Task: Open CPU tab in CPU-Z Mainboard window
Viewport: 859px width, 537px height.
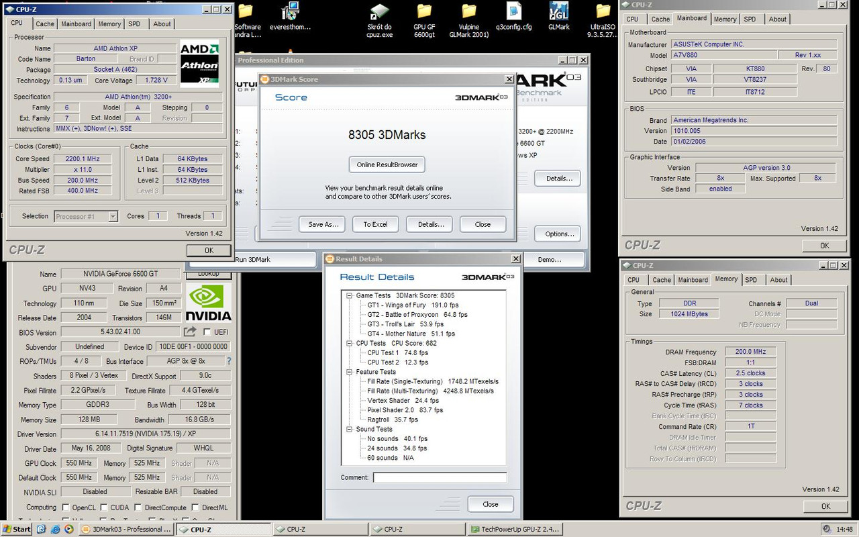Action: tap(632, 19)
